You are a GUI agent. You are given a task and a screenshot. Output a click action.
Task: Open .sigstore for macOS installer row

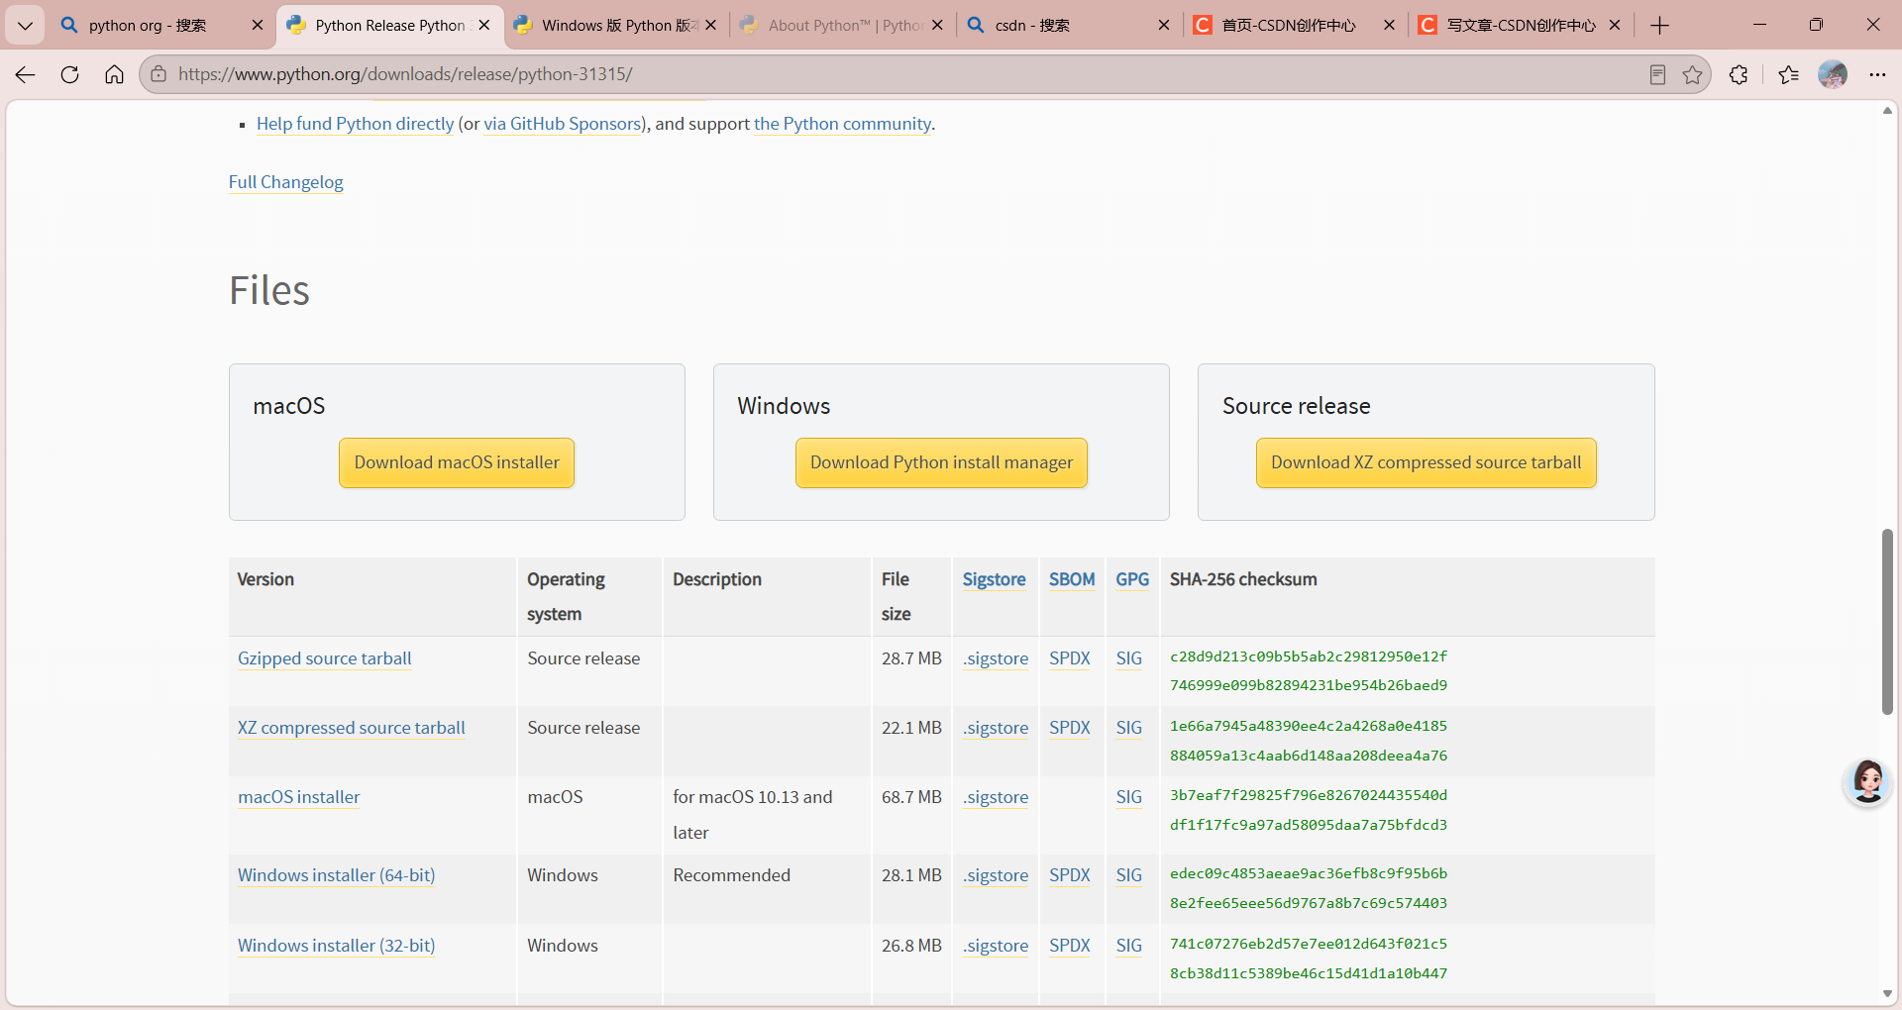coord(996,797)
